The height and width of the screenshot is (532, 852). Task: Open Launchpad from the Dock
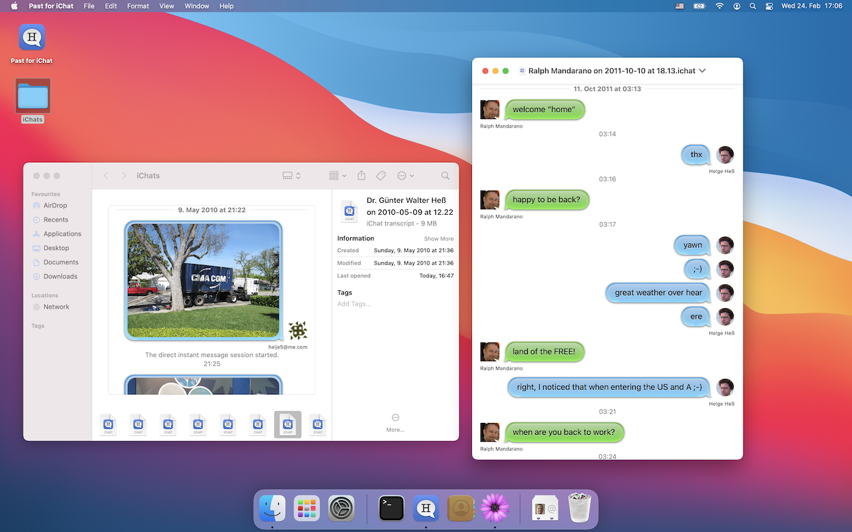pos(307,509)
